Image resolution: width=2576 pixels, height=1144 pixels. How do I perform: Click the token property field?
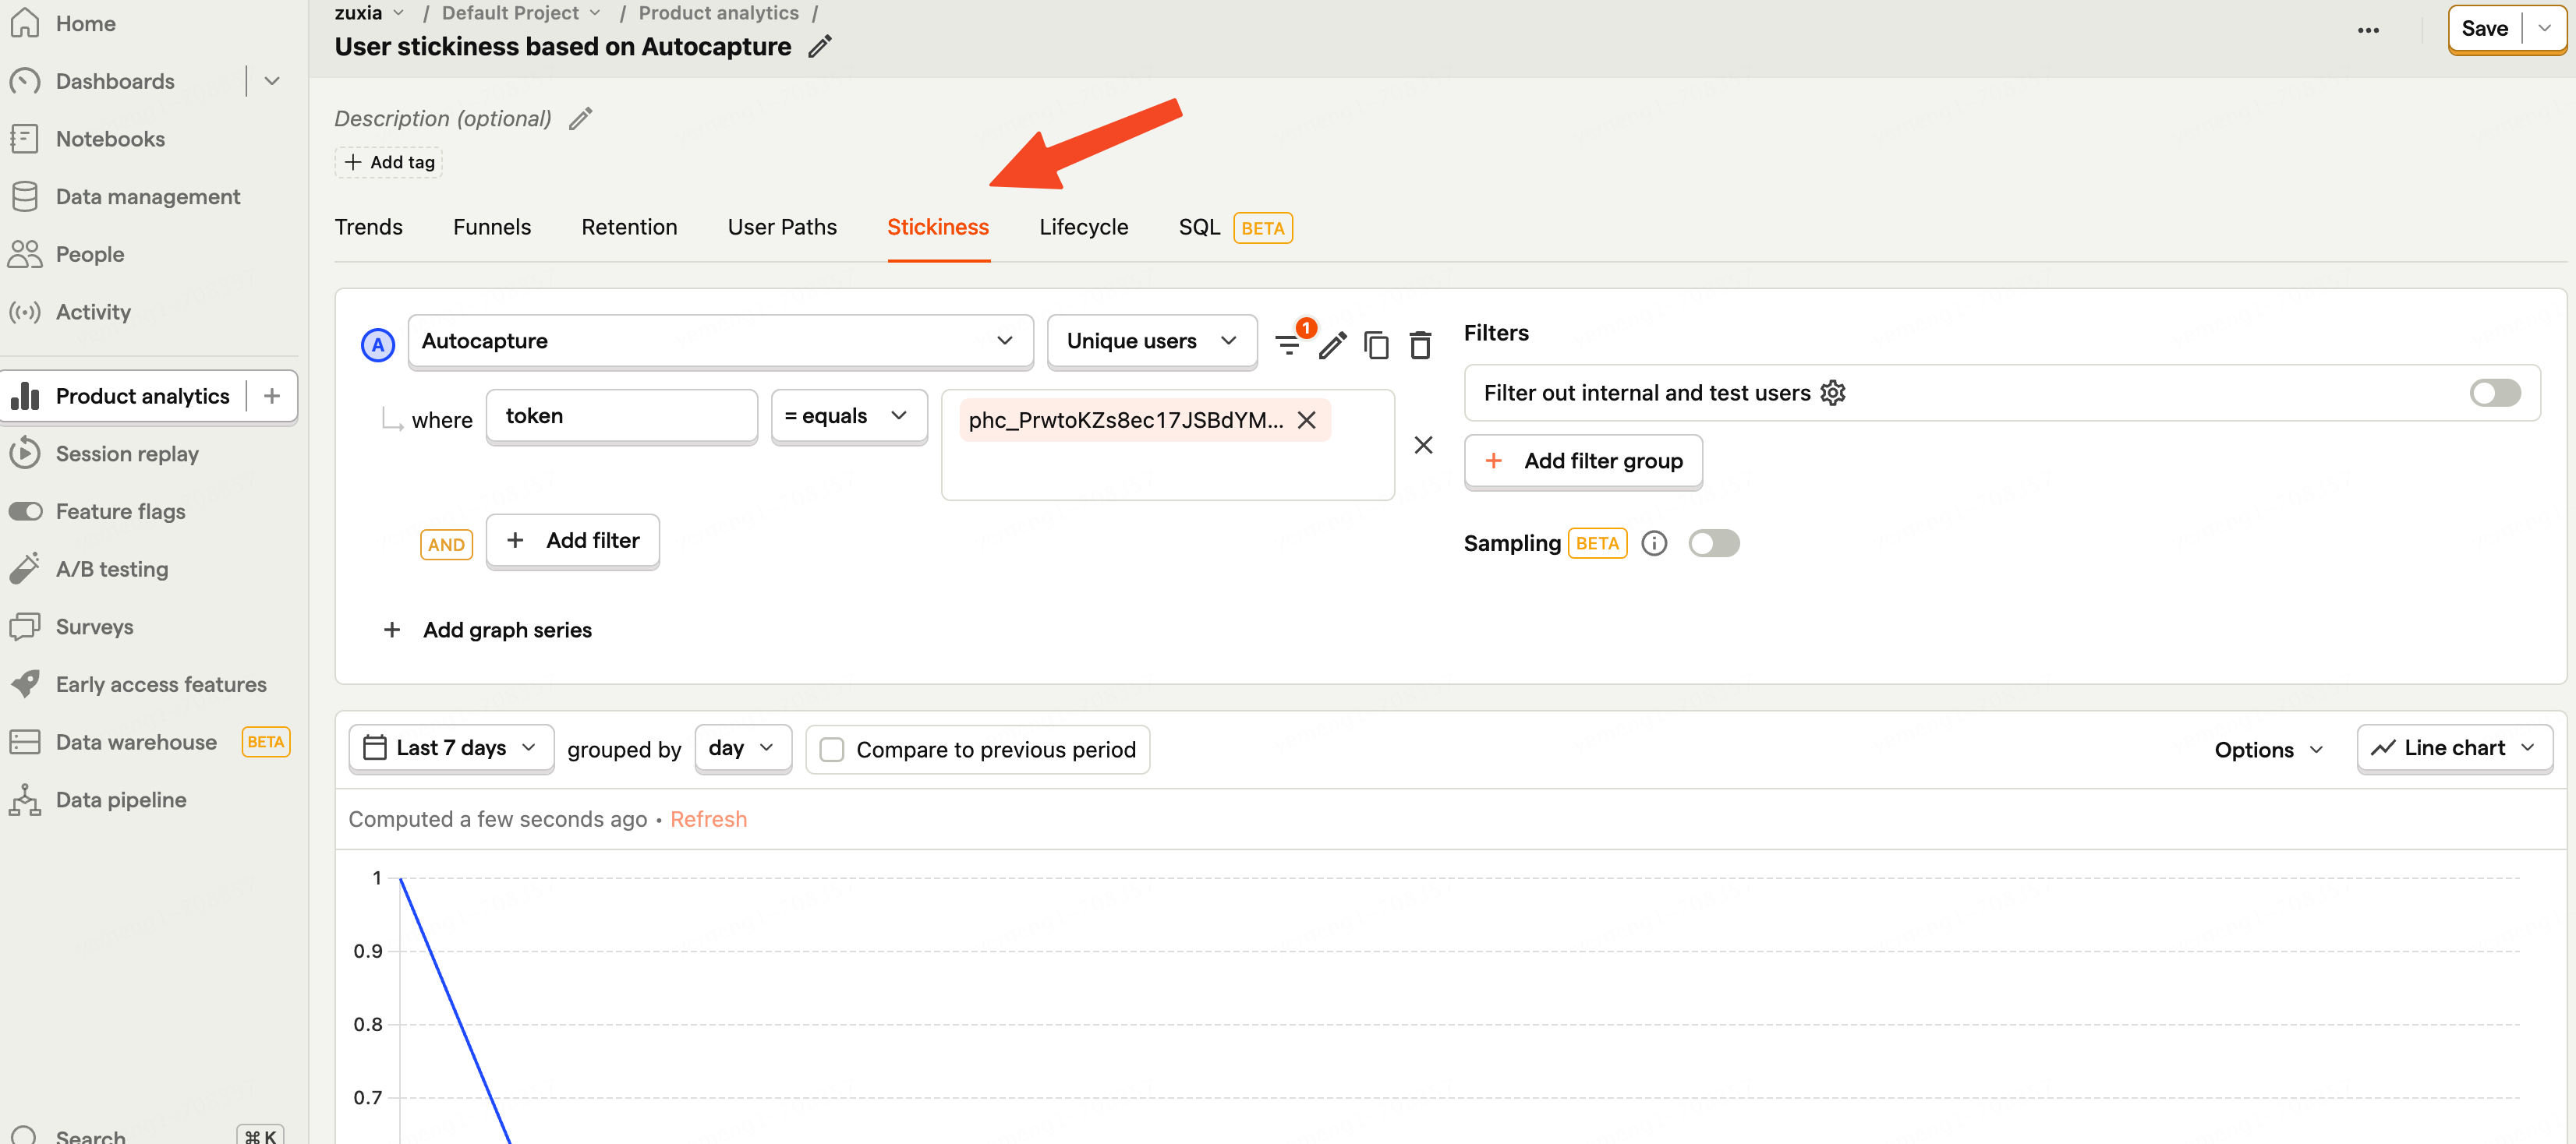621,415
